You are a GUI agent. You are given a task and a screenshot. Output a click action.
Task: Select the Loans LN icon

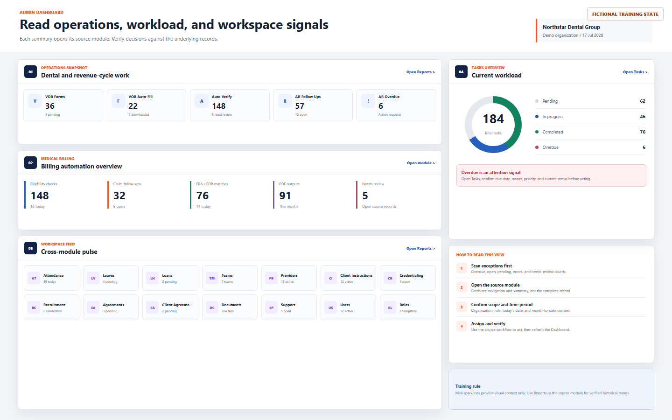coord(153,278)
